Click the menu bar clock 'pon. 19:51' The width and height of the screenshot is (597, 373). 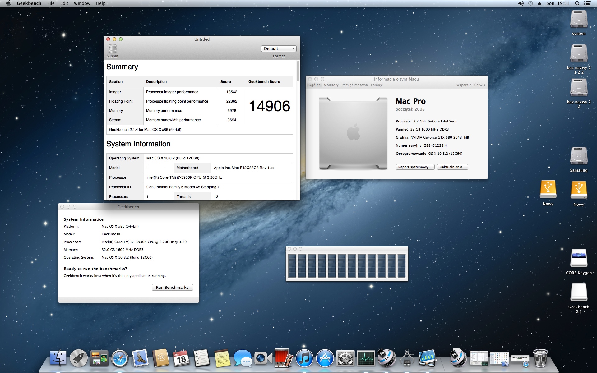click(558, 3)
